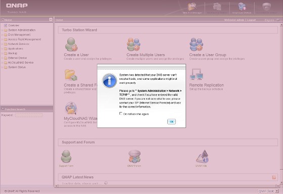Click the Logout link
Viewport: 283px width, 194px height.
click(251, 20)
